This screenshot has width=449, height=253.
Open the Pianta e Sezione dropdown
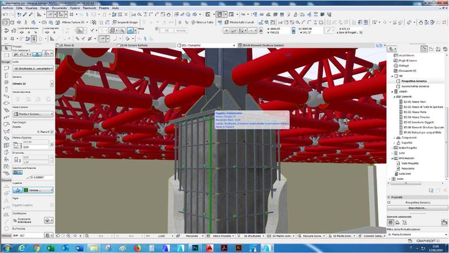(x=33, y=114)
